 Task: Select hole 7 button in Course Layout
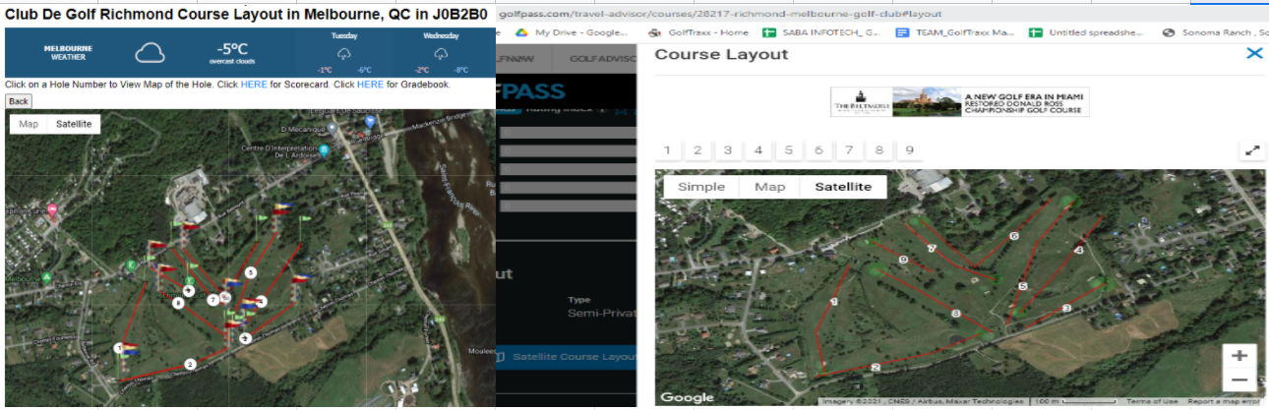point(850,150)
